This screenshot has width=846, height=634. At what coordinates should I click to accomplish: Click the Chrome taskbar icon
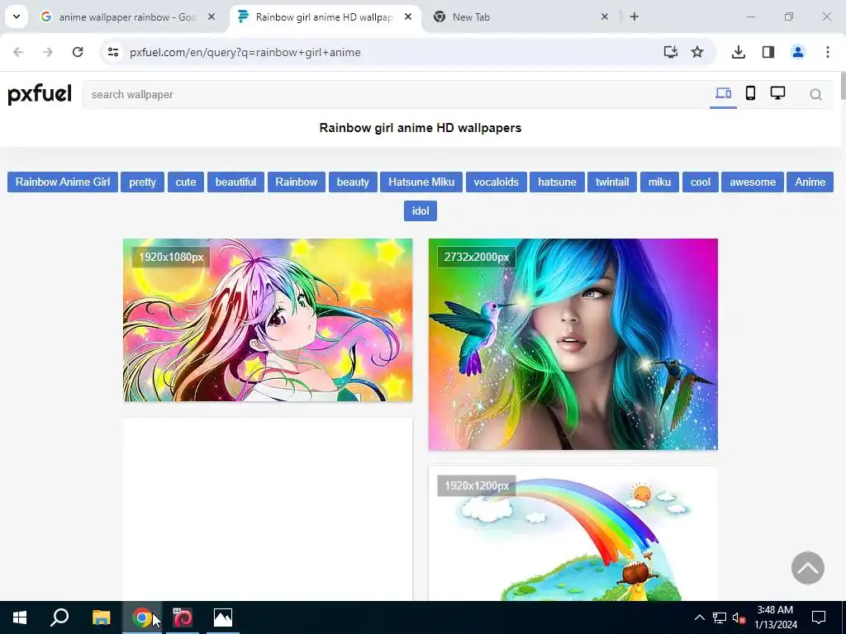tap(142, 617)
